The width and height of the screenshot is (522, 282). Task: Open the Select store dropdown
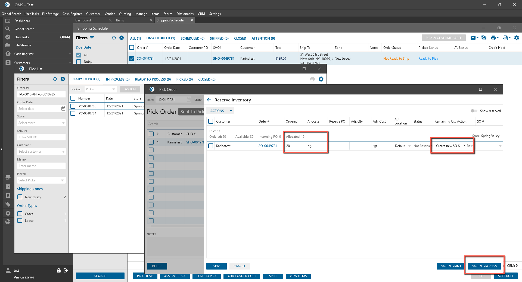tap(41, 123)
